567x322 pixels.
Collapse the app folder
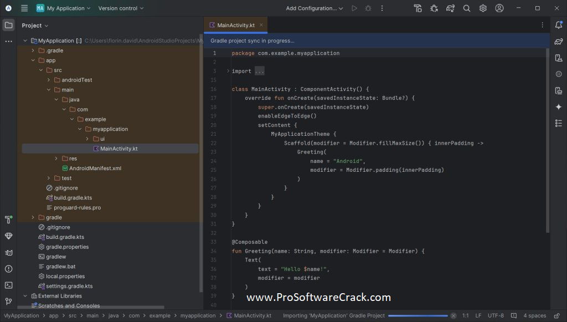point(33,60)
